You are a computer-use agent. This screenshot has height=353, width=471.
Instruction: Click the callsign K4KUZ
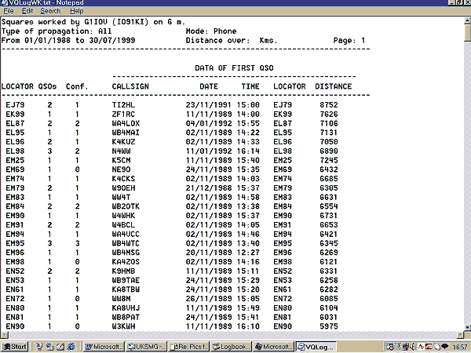point(123,142)
